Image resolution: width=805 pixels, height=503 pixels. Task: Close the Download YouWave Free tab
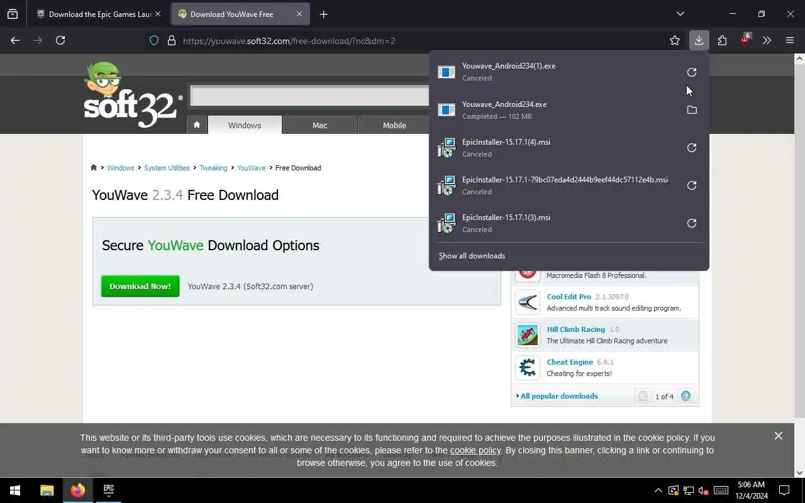click(299, 14)
